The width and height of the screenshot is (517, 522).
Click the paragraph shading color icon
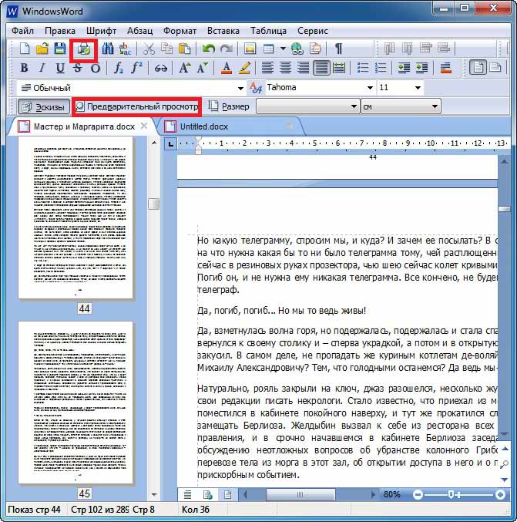pos(445,68)
